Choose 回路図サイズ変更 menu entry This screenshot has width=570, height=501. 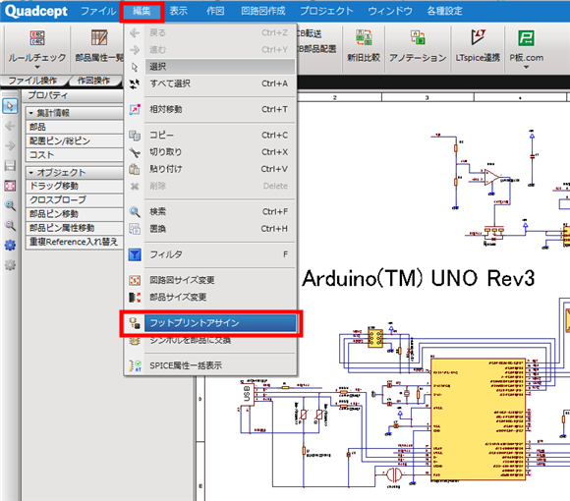[x=220, y=280]
